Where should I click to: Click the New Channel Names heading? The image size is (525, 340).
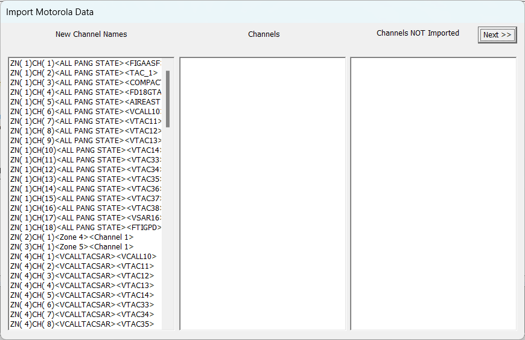coord(91,34)
